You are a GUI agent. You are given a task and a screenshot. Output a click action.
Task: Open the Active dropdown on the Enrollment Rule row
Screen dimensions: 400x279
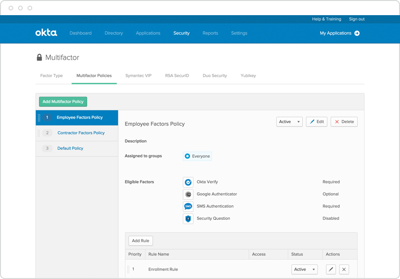(x=304, y=269)
